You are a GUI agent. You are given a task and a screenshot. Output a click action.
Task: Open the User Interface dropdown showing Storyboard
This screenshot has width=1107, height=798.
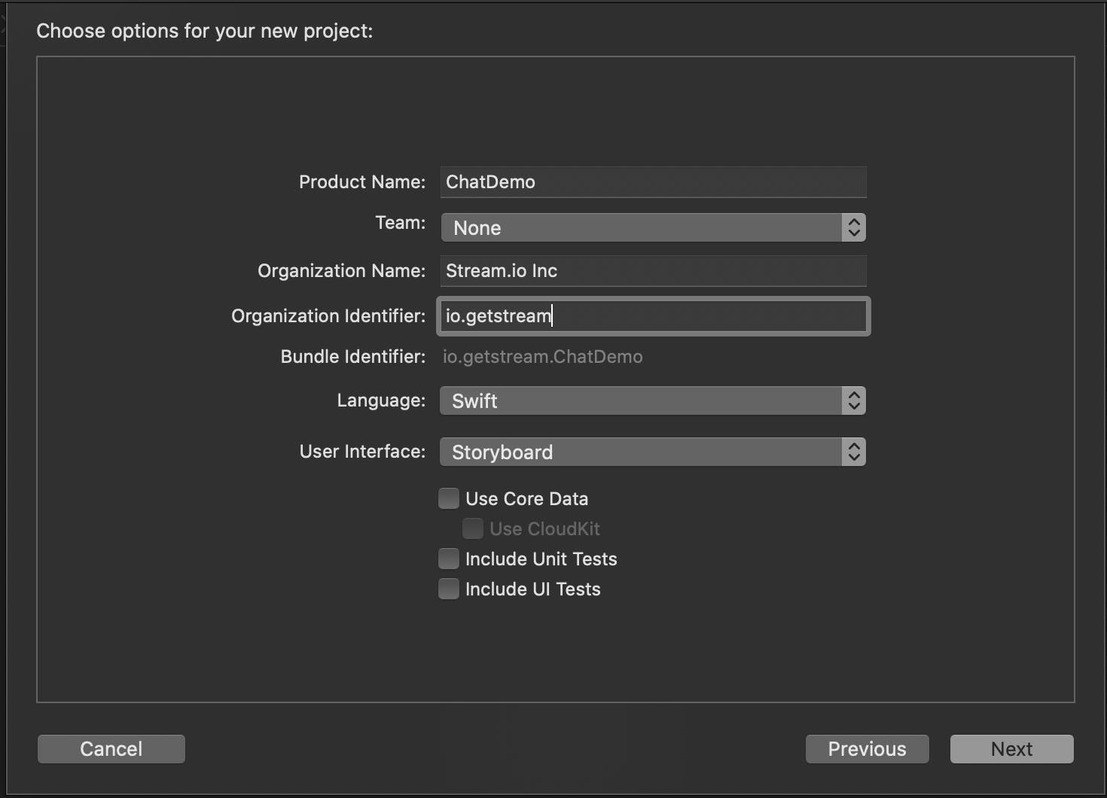pos(642,452)
